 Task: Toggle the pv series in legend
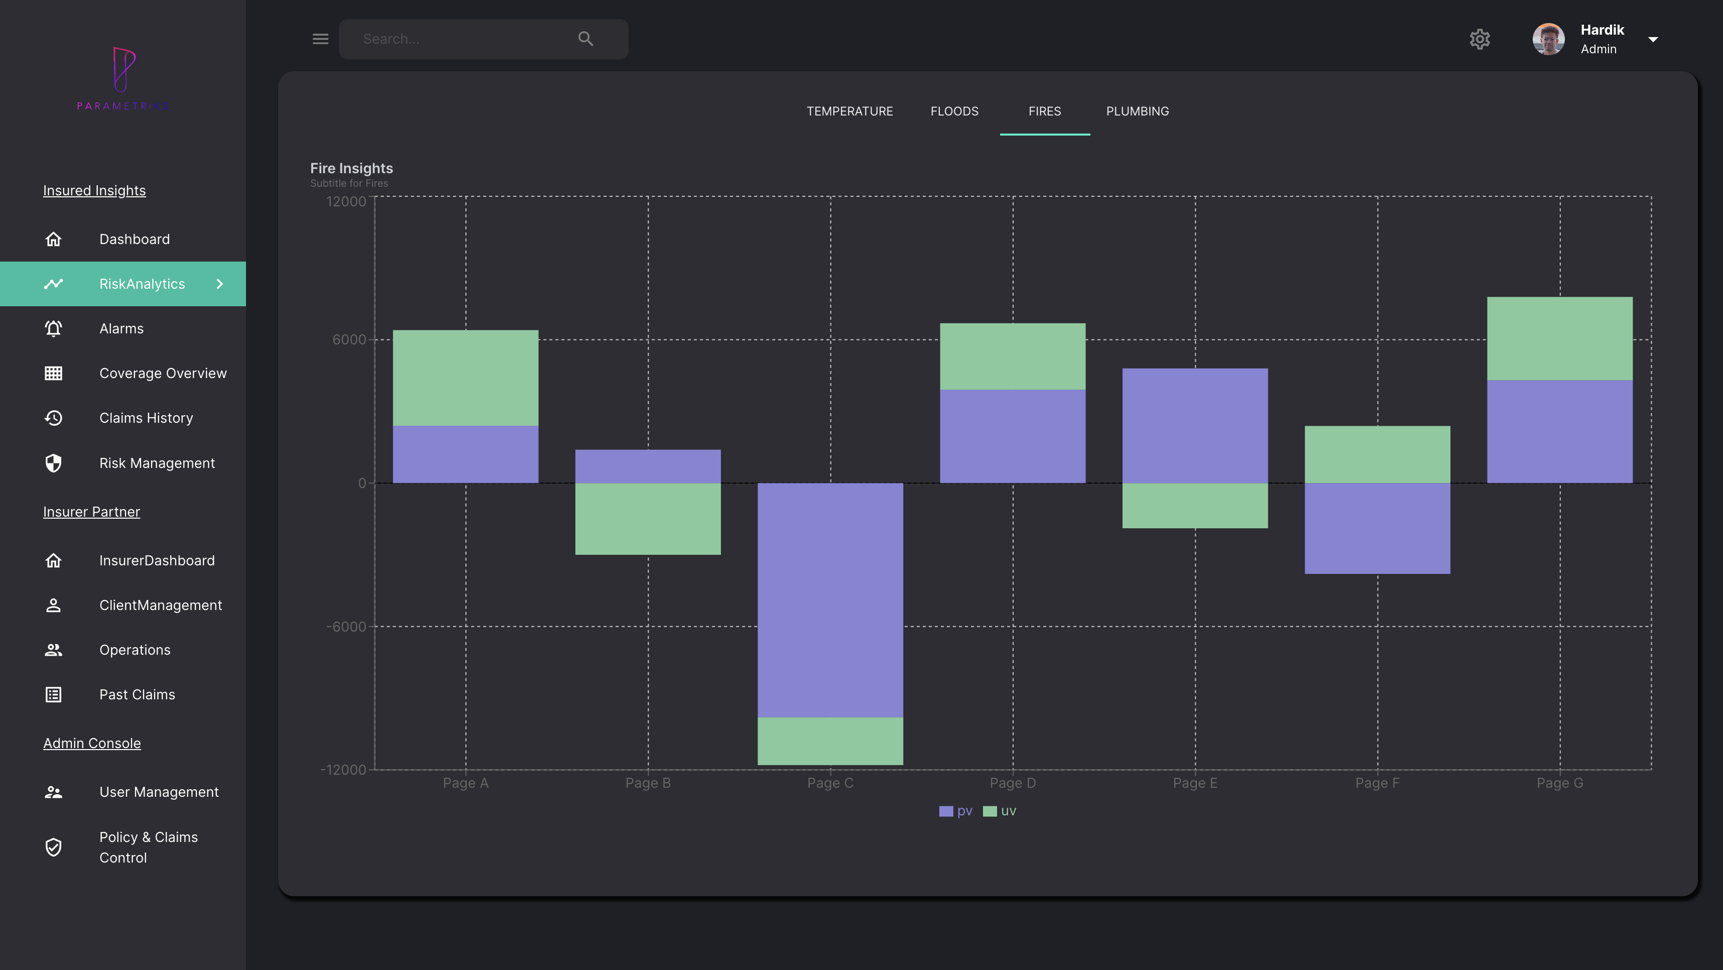point(956,811)
